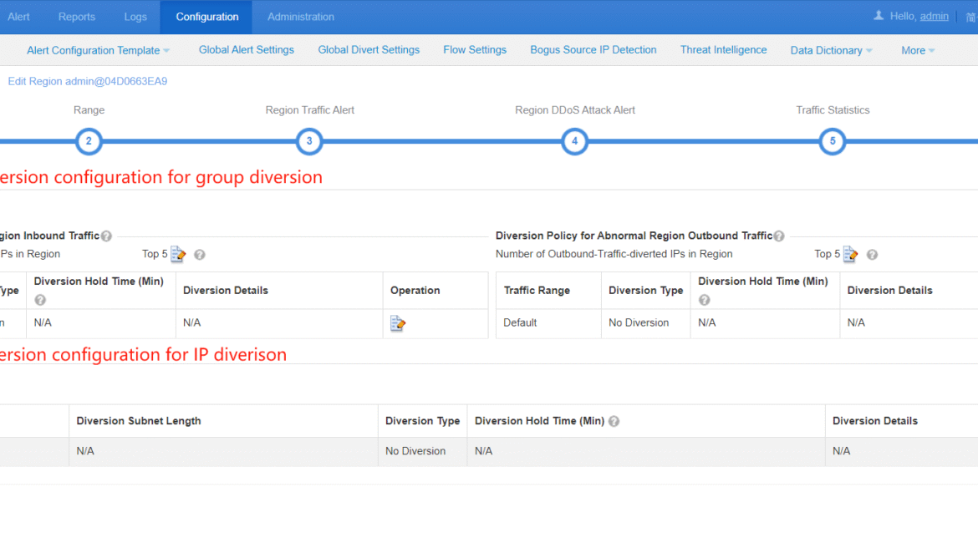978x543 pixels.
Task: Open the Top 5 editor for inbound traffic diversion
Action: [176, 254]
